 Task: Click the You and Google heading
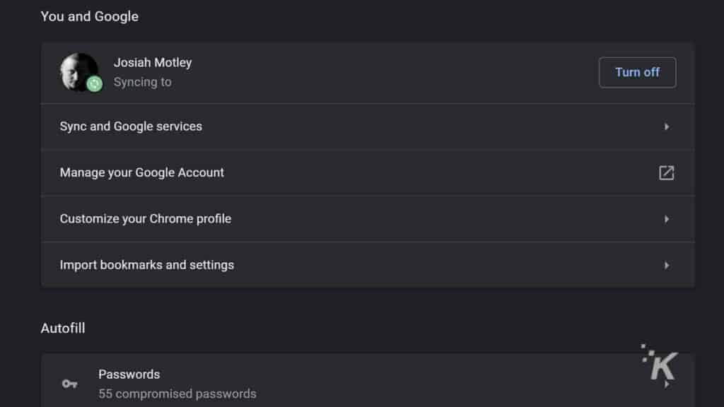pyautogui.click(x=90, y=17)
